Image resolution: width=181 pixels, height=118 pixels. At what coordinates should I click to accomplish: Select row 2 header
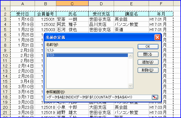coord(5,14)
